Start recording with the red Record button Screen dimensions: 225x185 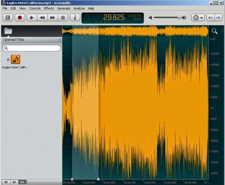click(x=20, y=18)
